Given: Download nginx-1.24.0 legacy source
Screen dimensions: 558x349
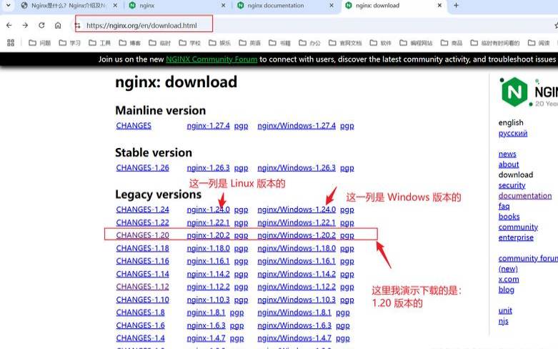Looking at the screenshot, I should [x=208, y=210].
